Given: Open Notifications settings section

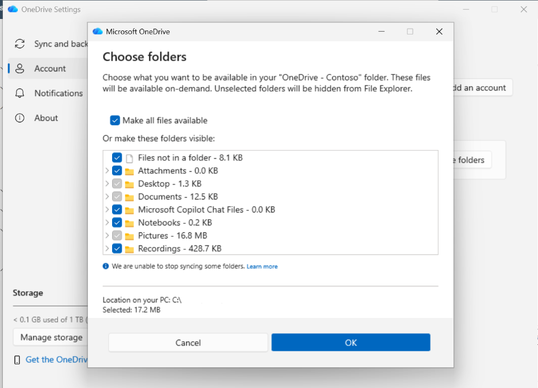Looking at the screenshot, I should [48, 93].
